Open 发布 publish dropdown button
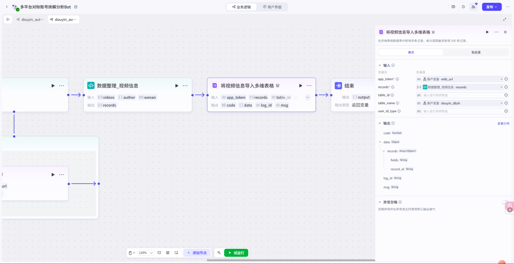Screen dimensions: 514x264 click(x=492, y=7)
